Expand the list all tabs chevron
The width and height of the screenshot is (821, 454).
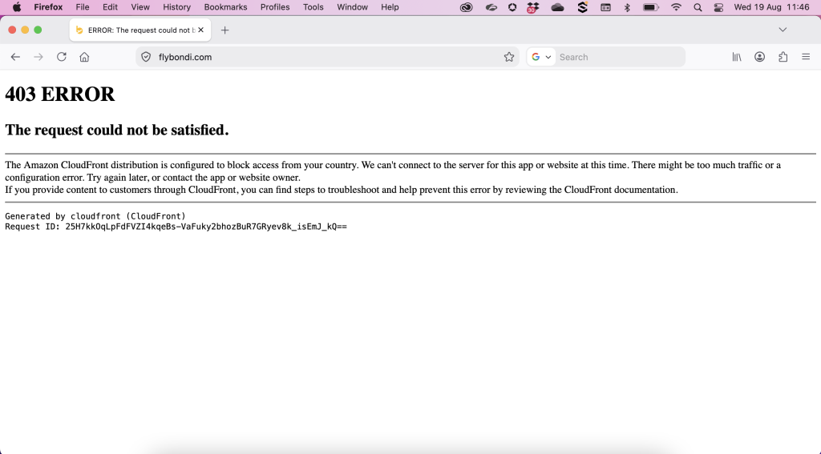click(783, 30)
